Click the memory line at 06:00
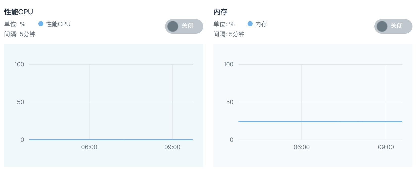418x171 pixels. pos(302,121)
